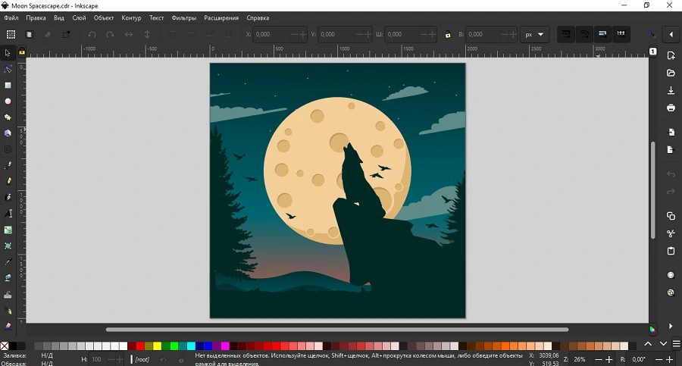The height and width of the screenshot is (366, 682).
Task: Toggle snapping icon in top right
Action: pyautogui.click(x=652, y=34)
